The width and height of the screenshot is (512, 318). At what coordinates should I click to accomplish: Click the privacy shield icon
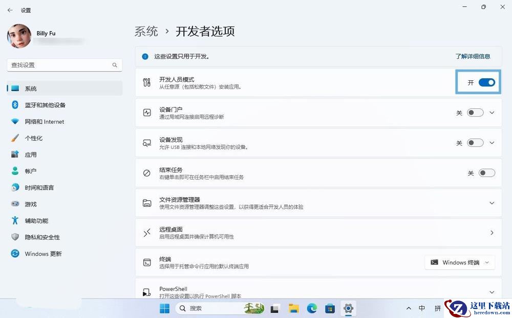click(15, 237)
